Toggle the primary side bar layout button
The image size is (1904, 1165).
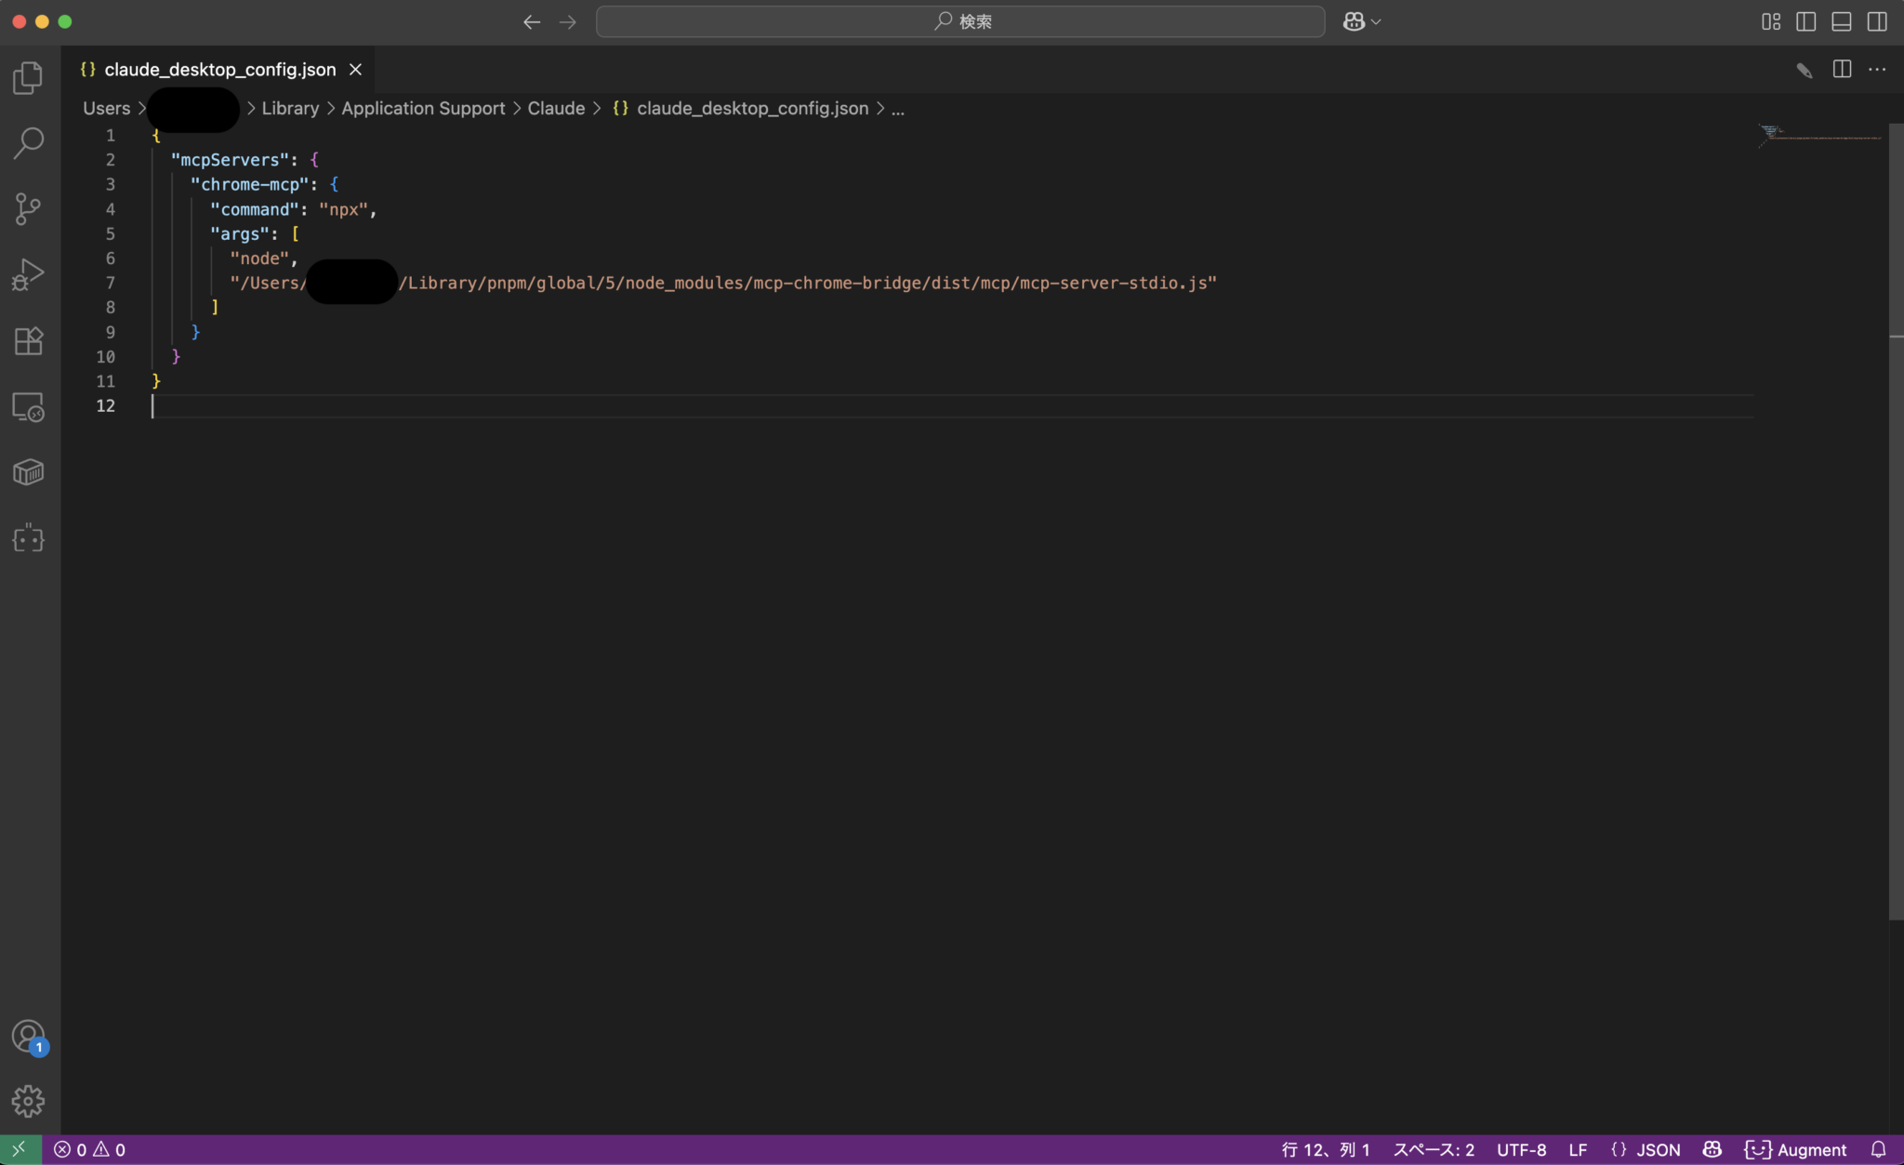pyautogui.click(x=1805, y=21)
